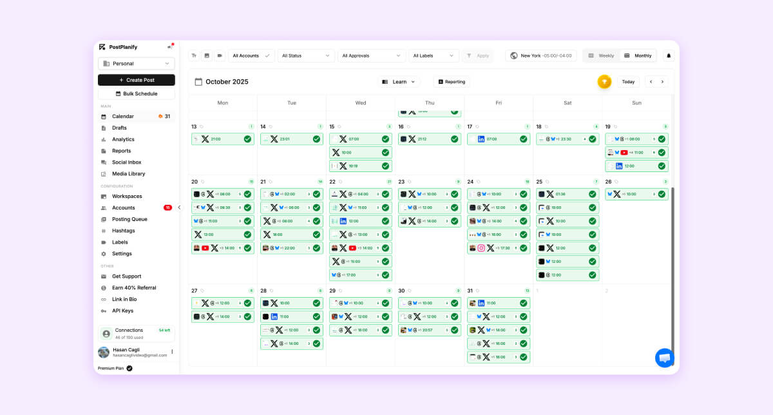
Task: Switch to Weekly view
Action: point(601,55)
